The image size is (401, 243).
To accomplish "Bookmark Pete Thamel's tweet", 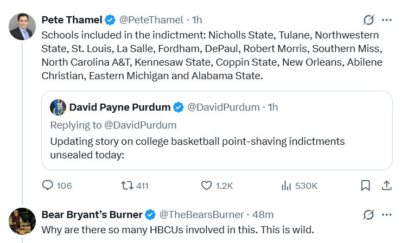I will [366, 186].
